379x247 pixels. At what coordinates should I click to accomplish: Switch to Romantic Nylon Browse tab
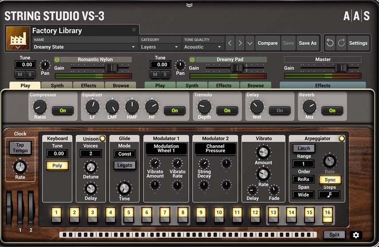[121, 85]
